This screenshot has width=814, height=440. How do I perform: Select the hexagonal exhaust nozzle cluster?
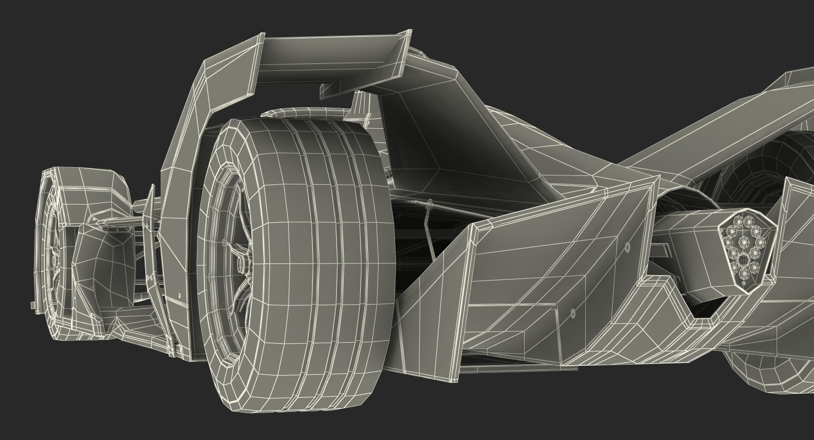[747, 251]
